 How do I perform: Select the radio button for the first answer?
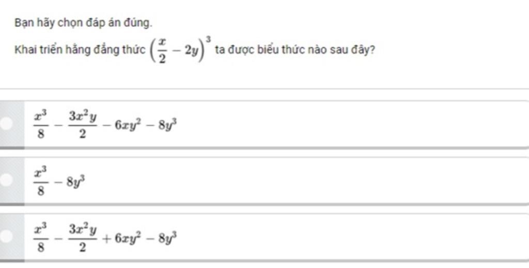point(7,124)
